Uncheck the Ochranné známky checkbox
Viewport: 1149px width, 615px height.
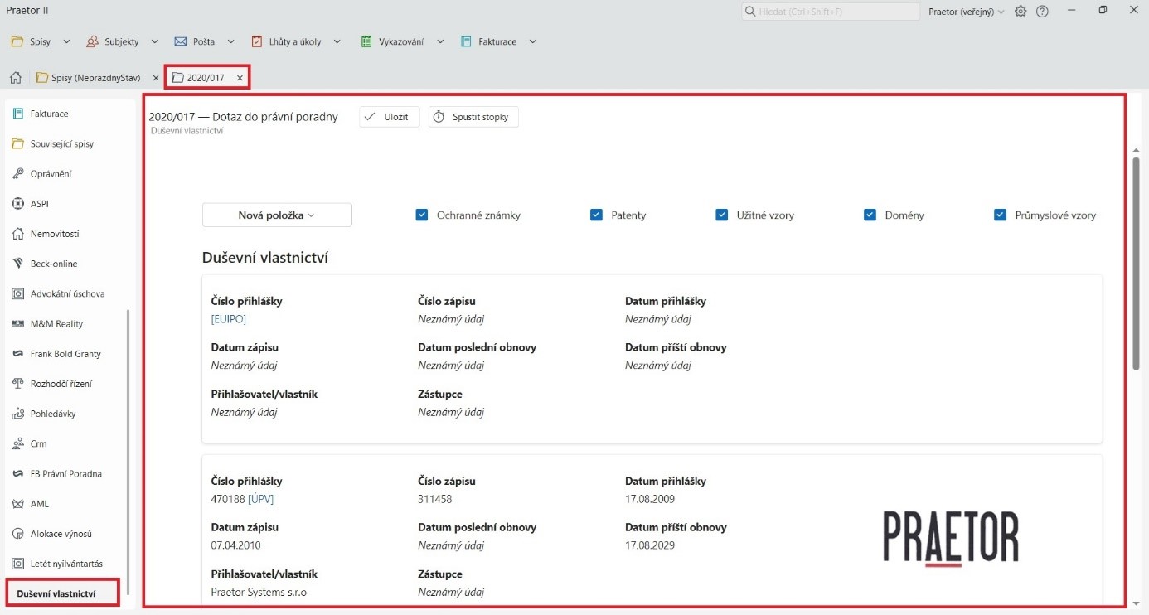coord(422,215)
